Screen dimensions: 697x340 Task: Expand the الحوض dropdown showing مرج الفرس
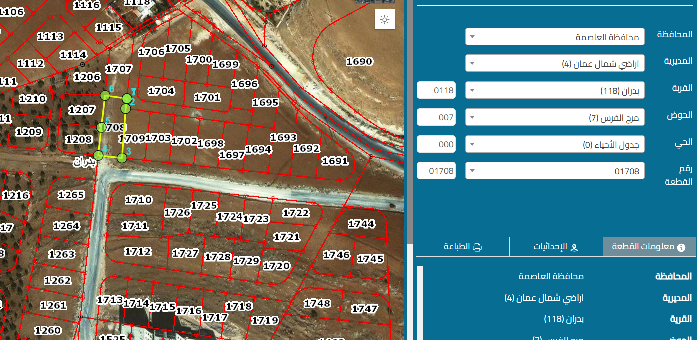(555, 118)
